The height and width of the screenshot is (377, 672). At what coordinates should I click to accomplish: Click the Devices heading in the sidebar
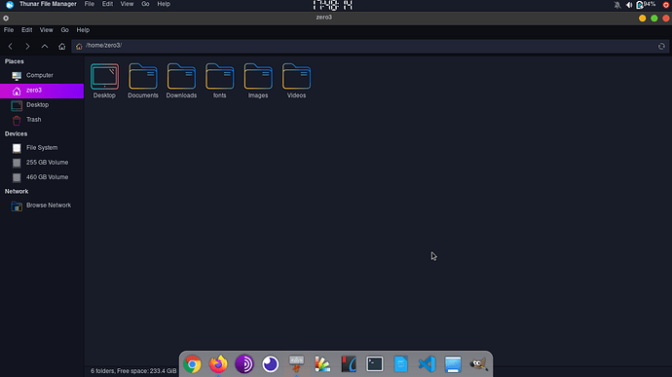click(16, 133)
